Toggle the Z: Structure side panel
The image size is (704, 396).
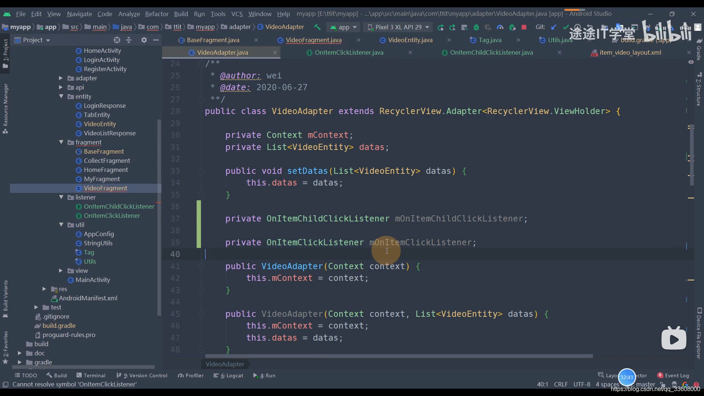[x=699, y=90]
